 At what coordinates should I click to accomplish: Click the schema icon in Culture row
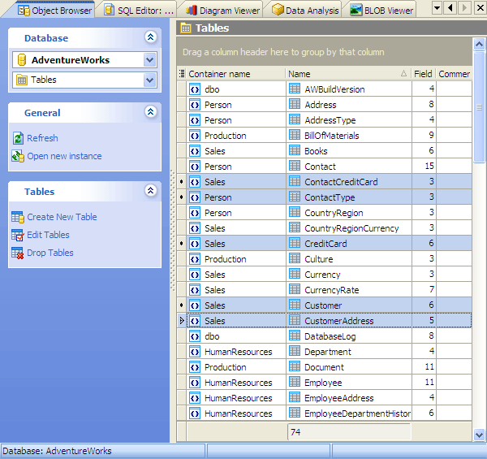click(x=195, y=259)
